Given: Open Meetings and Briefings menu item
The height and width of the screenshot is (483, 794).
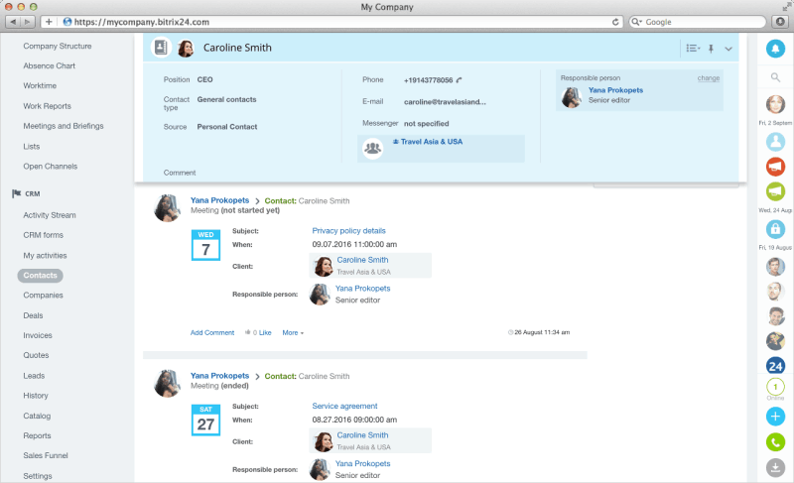Looking at the screenshot, I should coord(64,126).
